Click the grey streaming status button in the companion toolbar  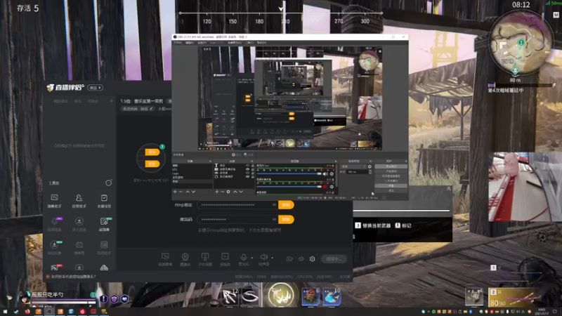pos(334,258)
